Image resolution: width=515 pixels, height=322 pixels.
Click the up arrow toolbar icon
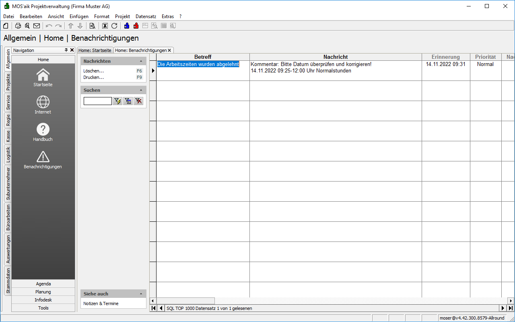point(71,26)
